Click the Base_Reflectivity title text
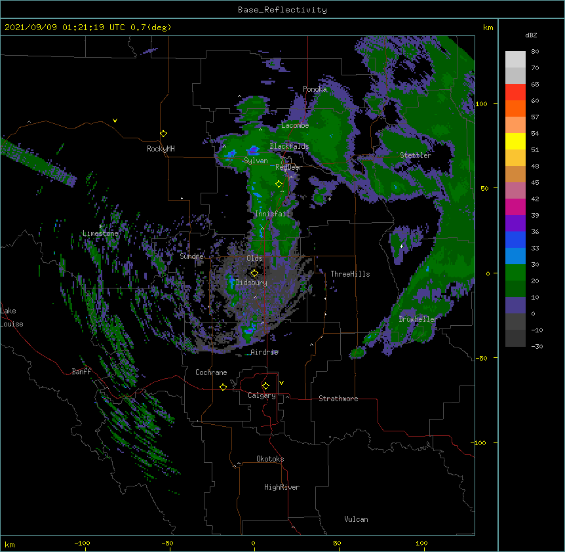565x552 pixels. 282,10
